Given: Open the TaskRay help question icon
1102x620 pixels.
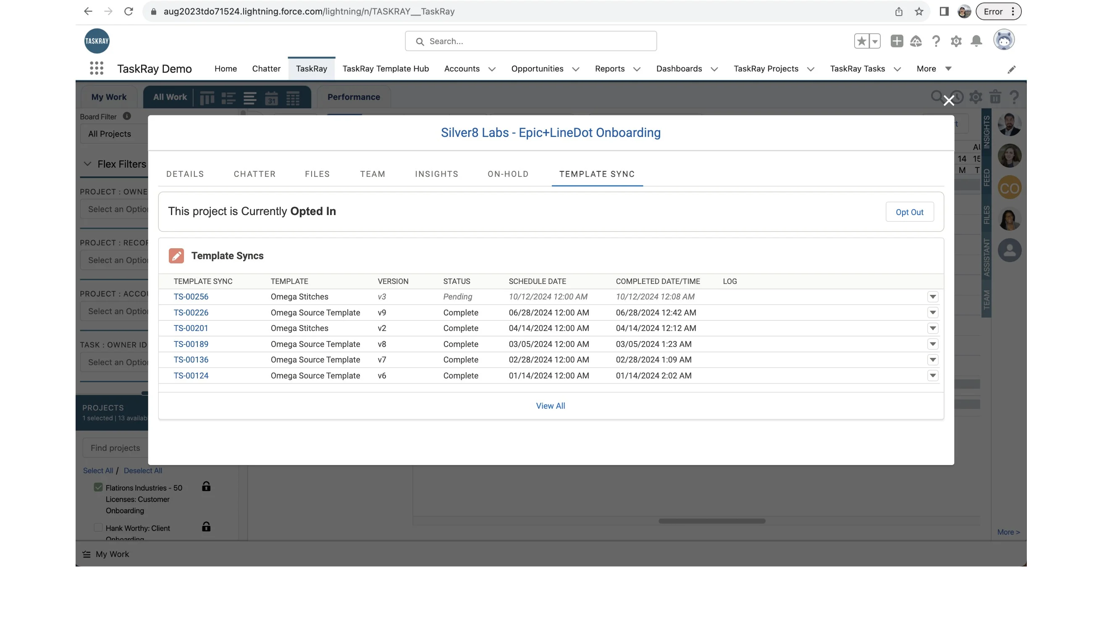Looking at the screenshot, I should [1014, 97].
